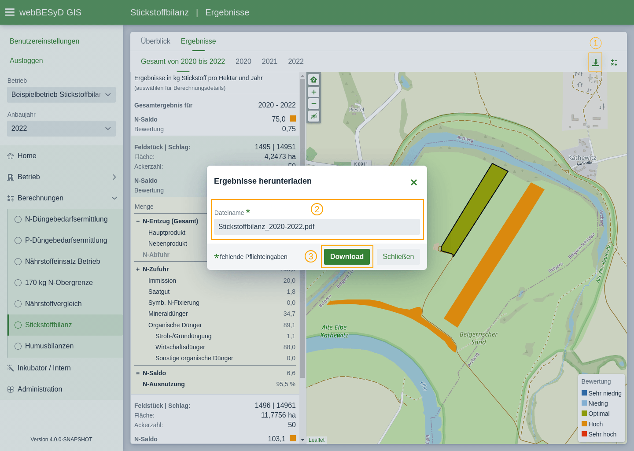Image resolution: width=634 pixels, height=451 pixels.
Task: Click the Stroh-/Gründüngung row
Action: (x=215, y=336)
